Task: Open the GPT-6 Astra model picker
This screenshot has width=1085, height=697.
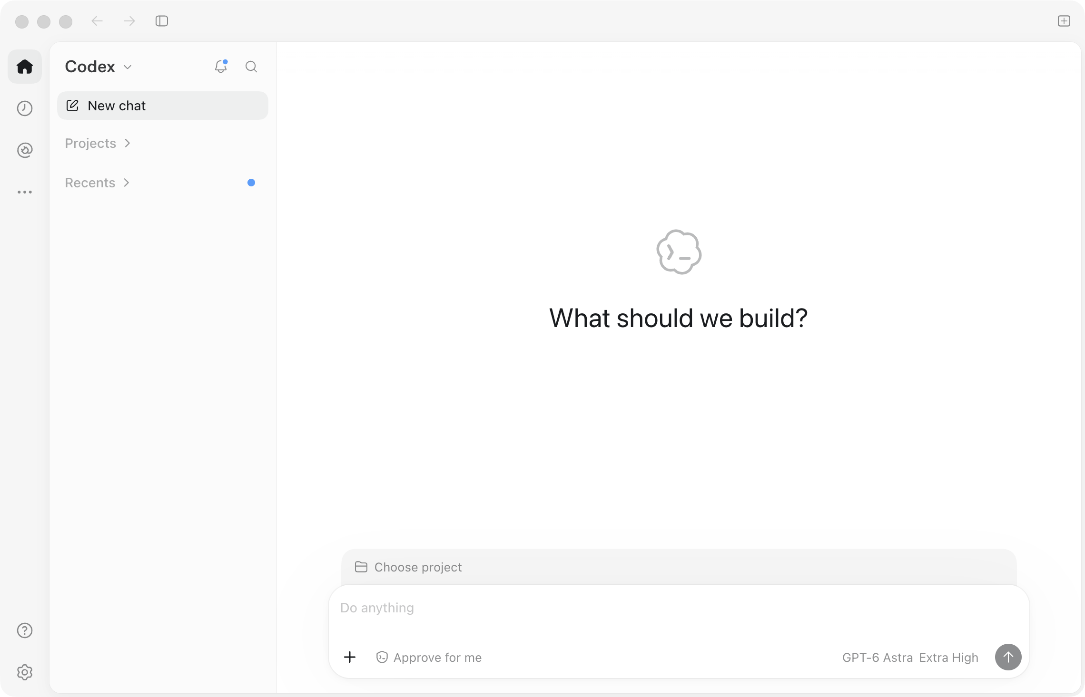Action: [x=878, y=658]
